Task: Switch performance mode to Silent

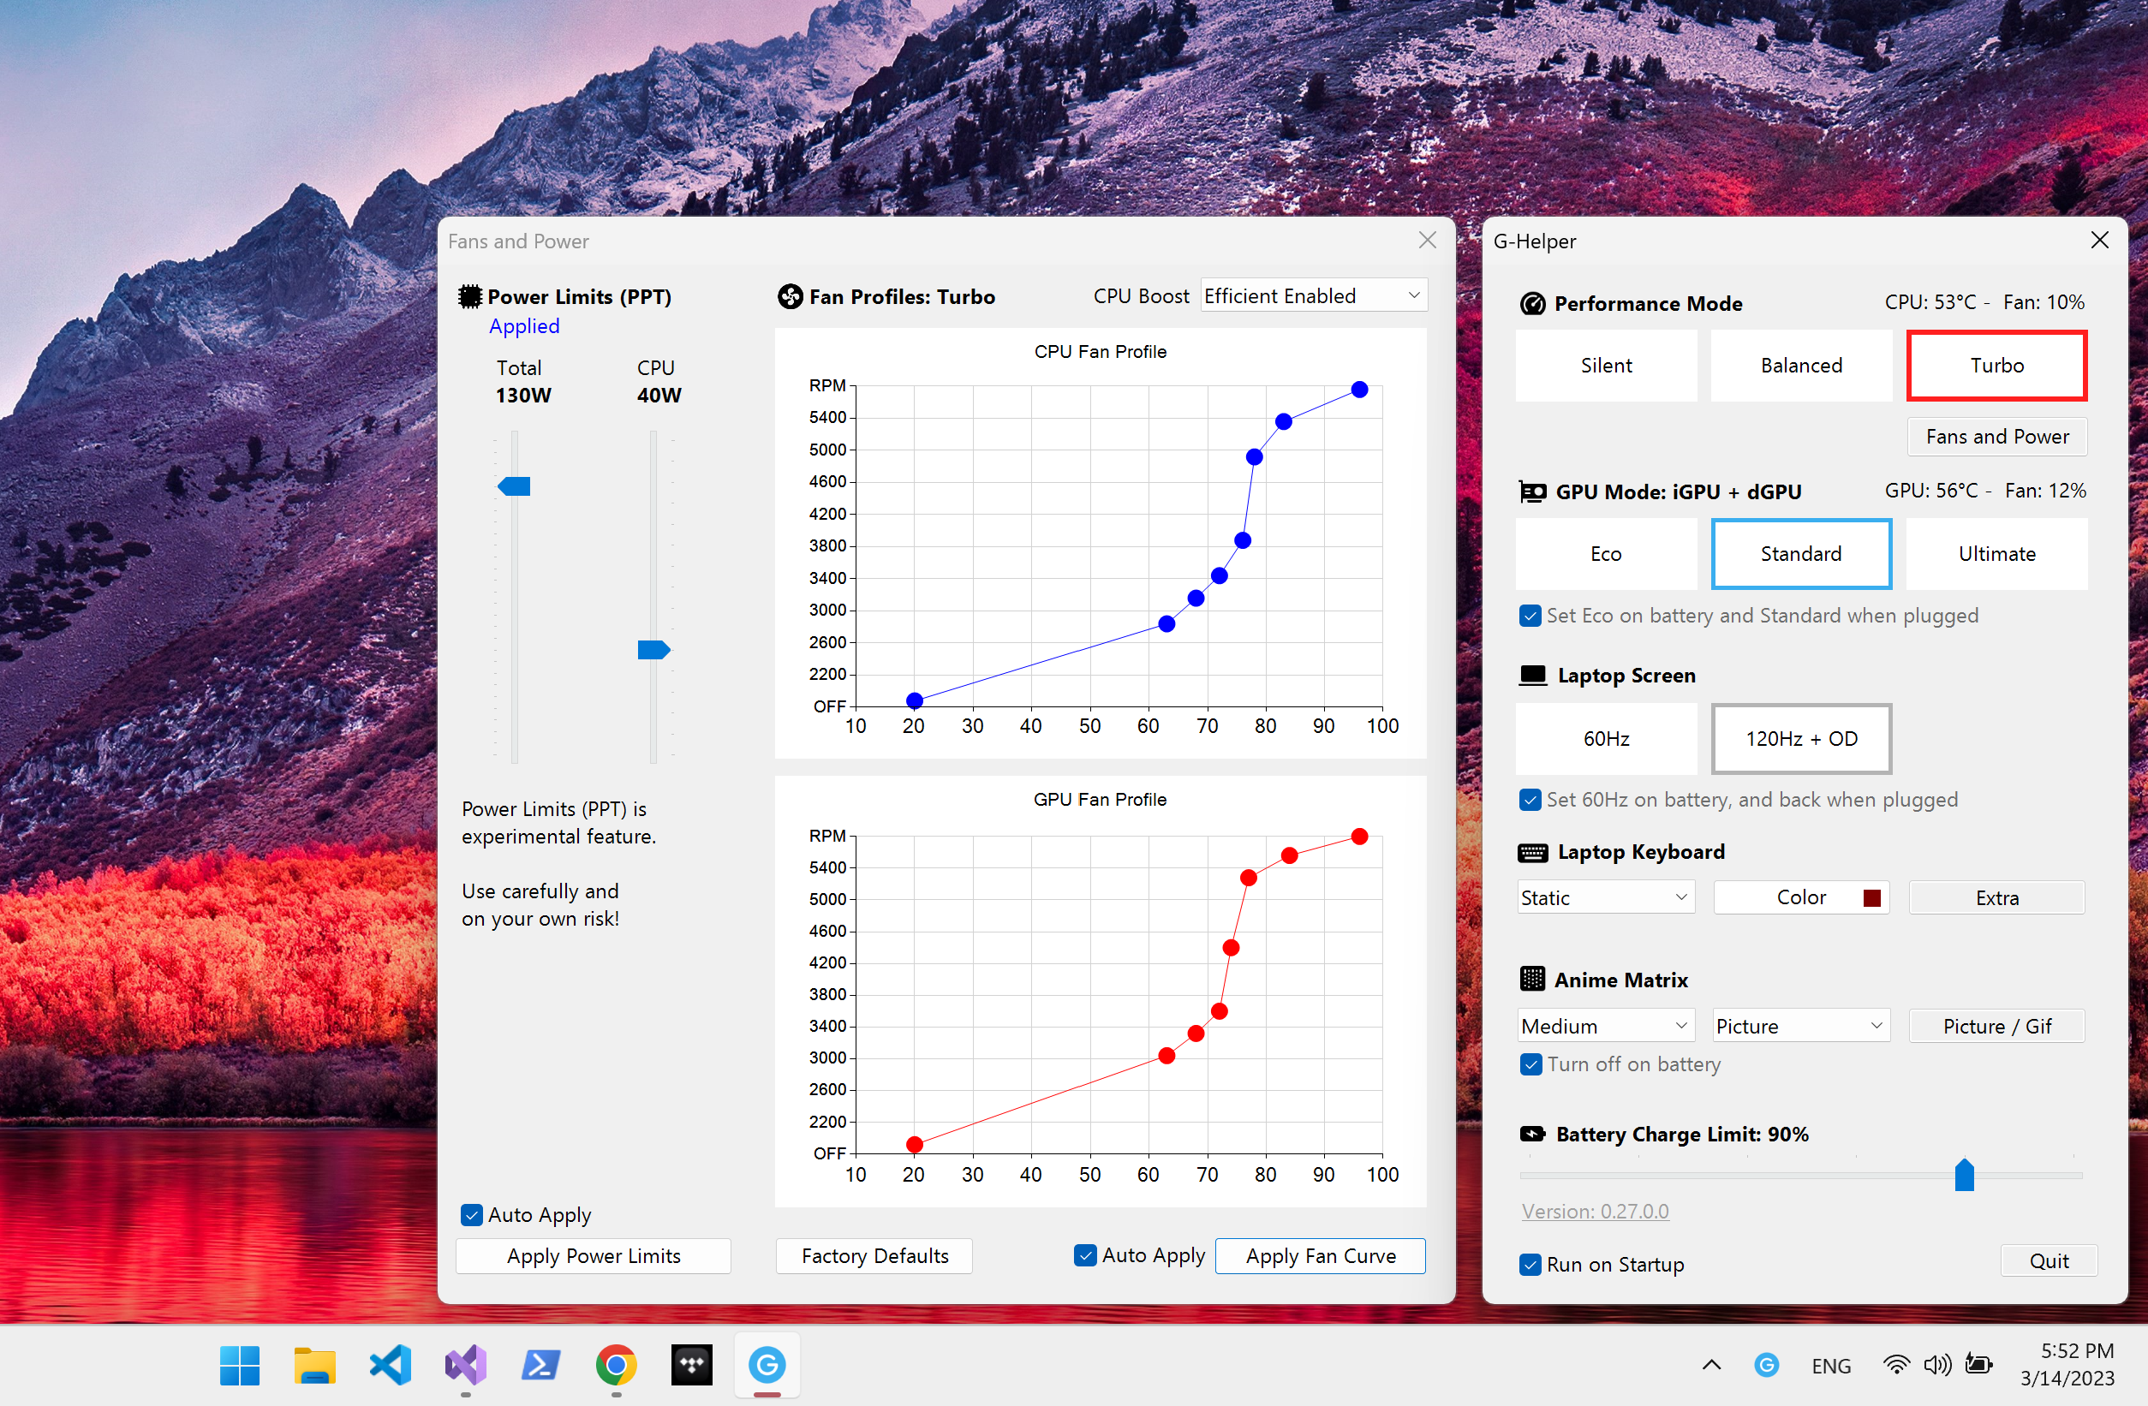Action: point(1606,366)
